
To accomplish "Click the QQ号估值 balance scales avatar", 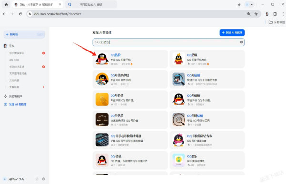I will tap(102, 120).
